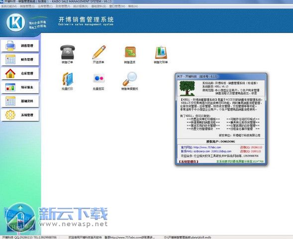The image size is (293, 239).
Task: Click the status bar database path kbill.mdb
Action: pyautogui.click(x=188, y=238)
